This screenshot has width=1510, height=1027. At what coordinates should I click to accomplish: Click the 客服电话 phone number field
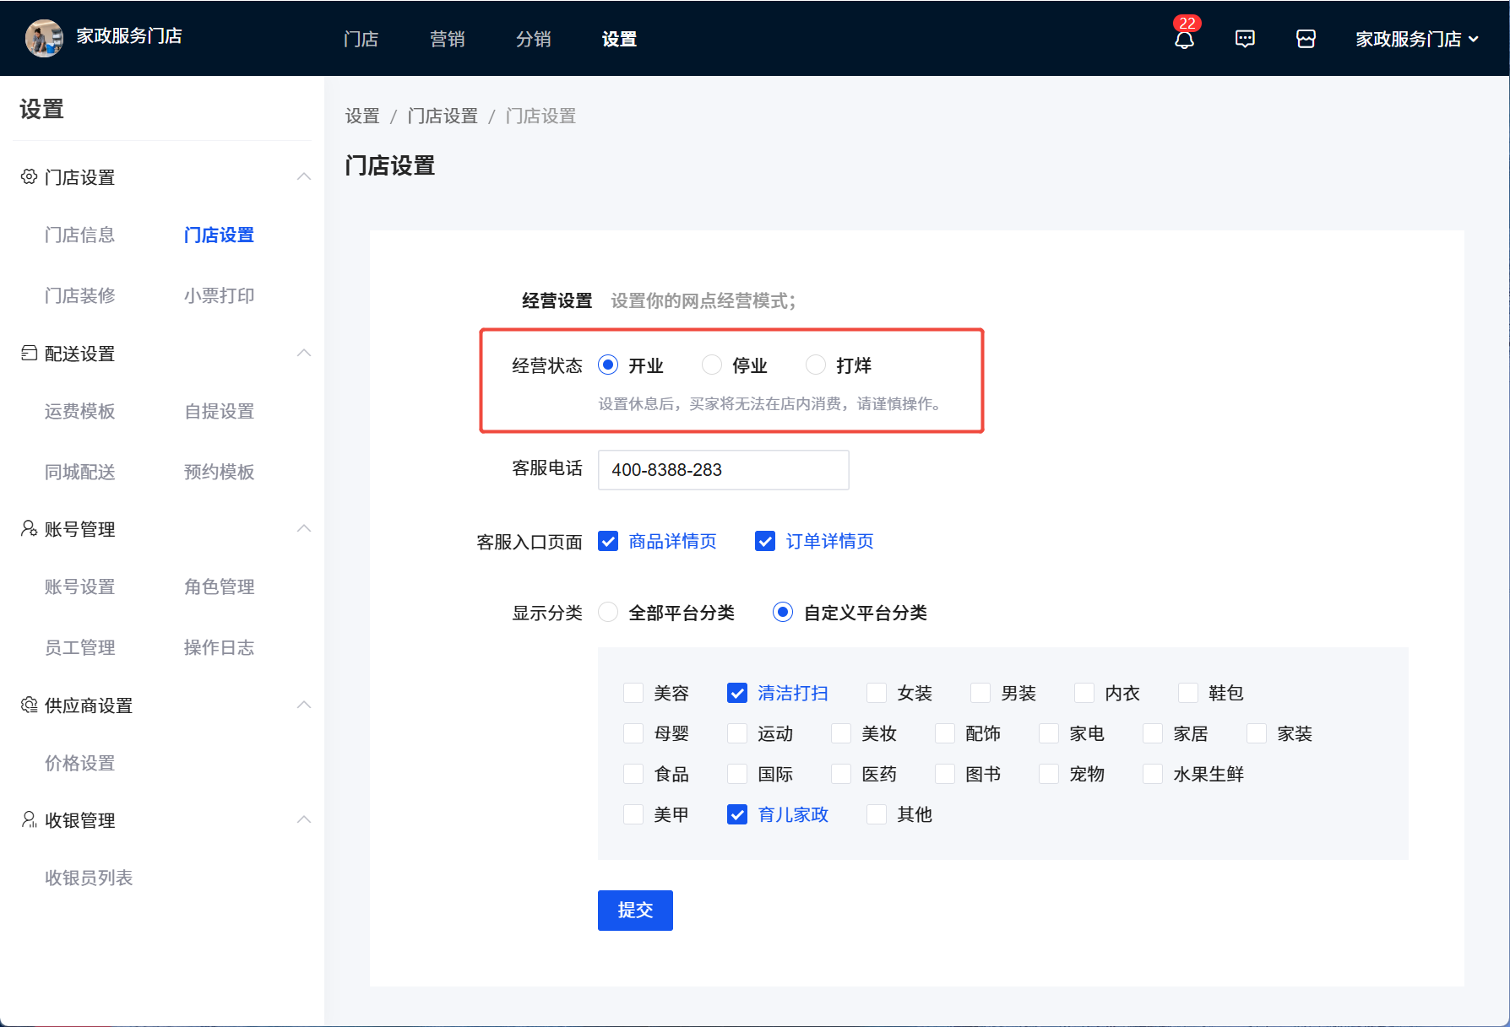click(723, 469)
